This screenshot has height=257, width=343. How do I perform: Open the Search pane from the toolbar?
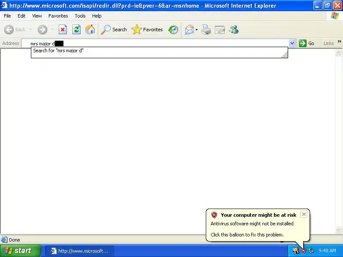point(114,30)
